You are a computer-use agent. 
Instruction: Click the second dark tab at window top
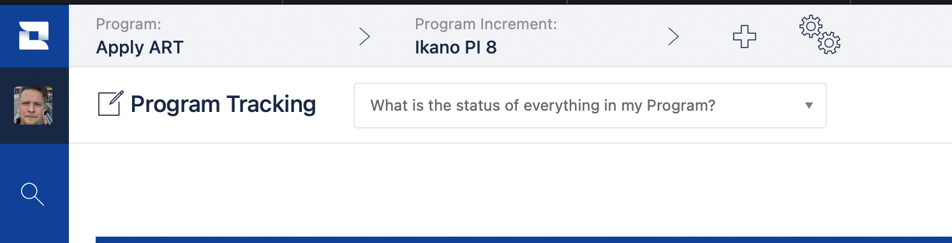click(425, 2)
